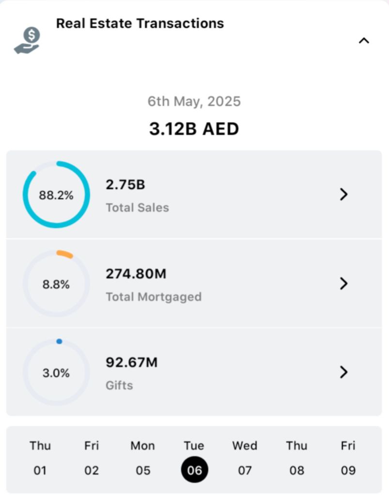389x495 pixels.
Task: Click the 3.0% gifts progress ring
Action: pyautogui.click(x=56, y=373)
